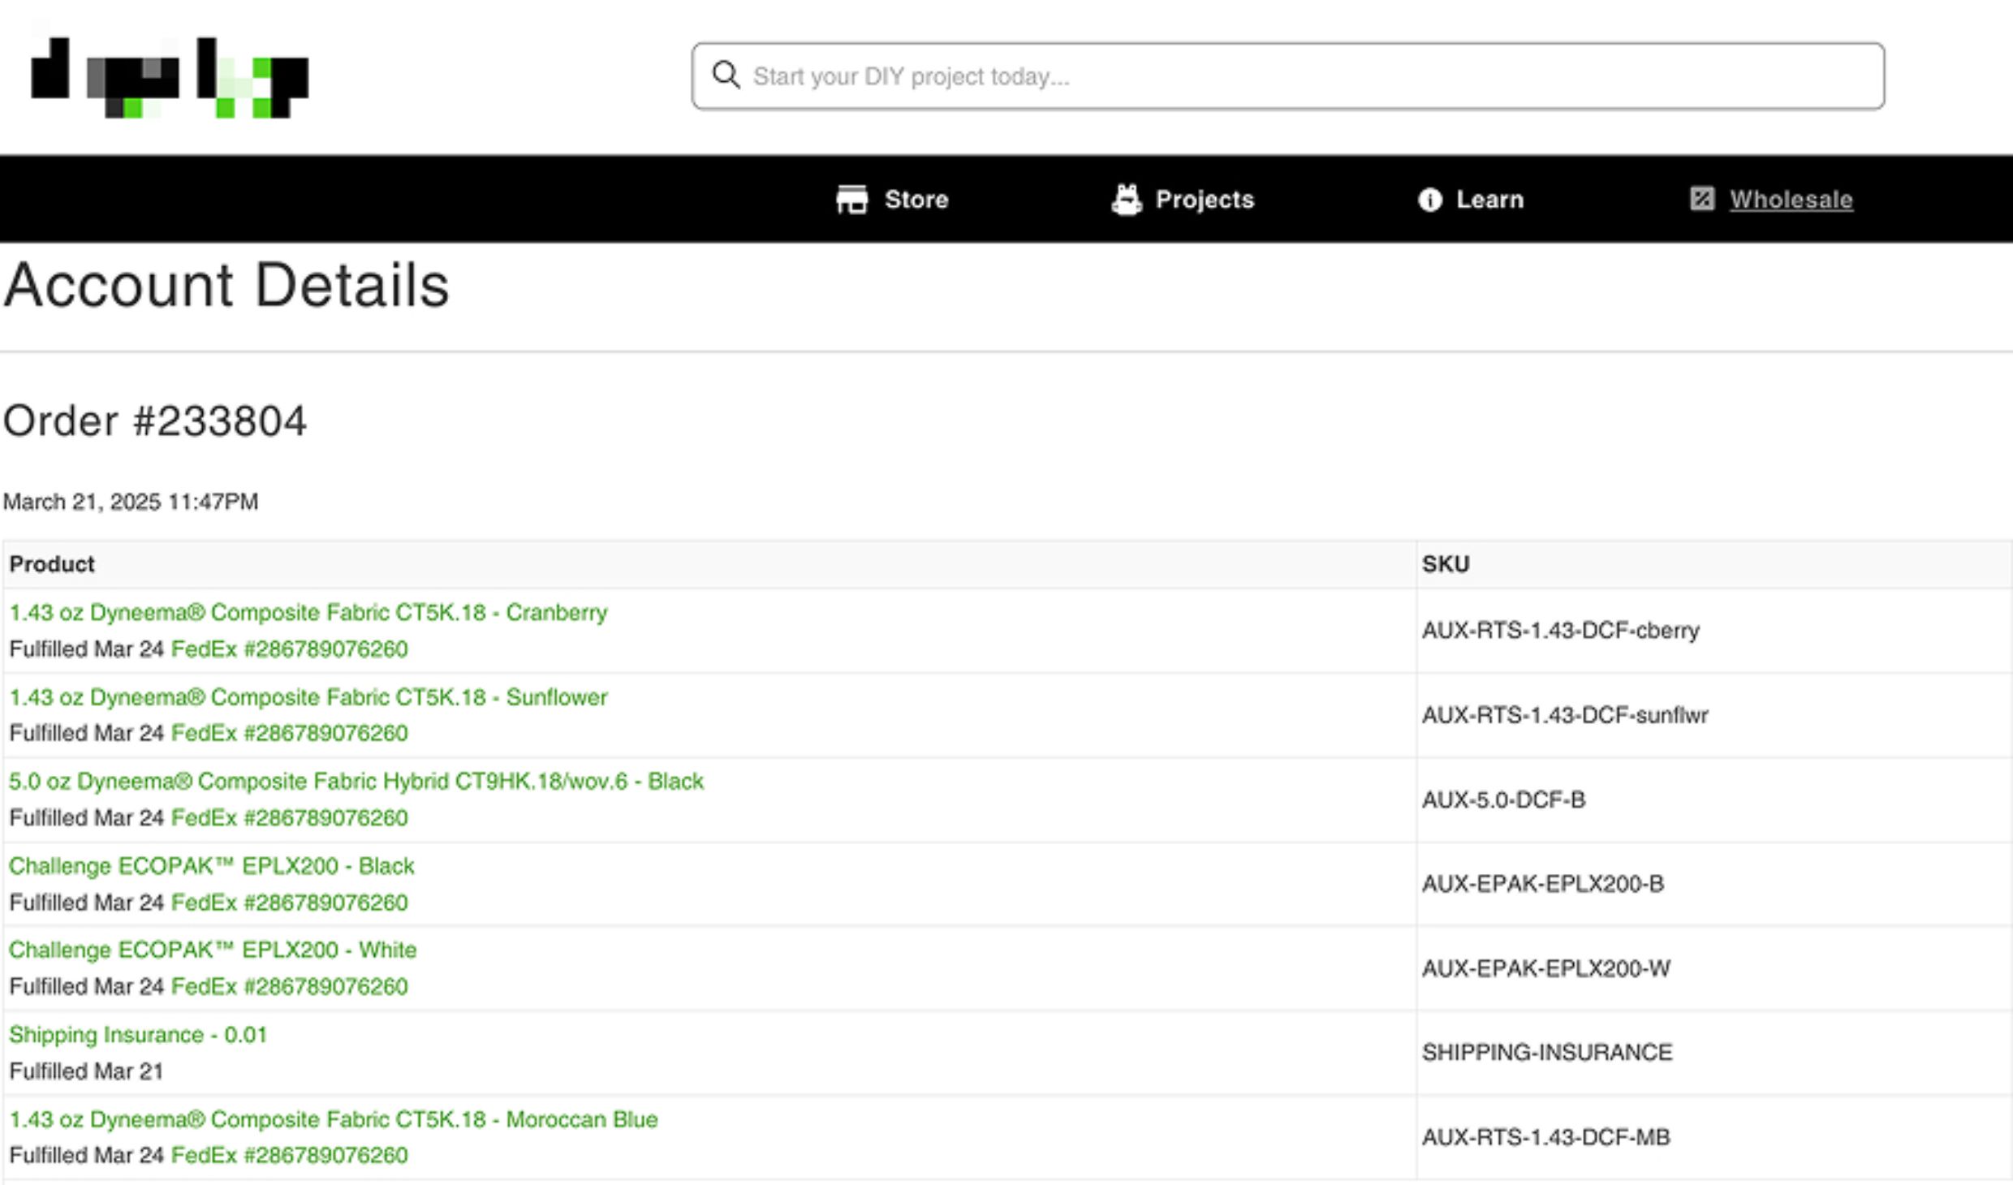
Task: Focus the DIY project search field
Action: click(1287, 76)
